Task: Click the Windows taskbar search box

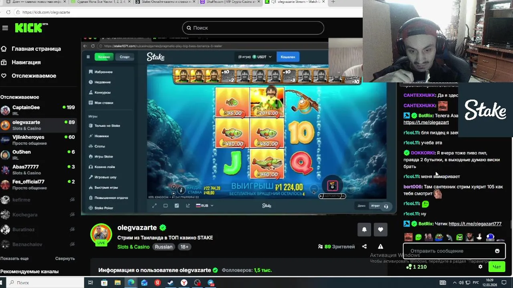Action: pos(44,283)
